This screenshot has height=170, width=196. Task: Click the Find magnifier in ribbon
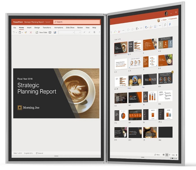click(x=165, y=25)
